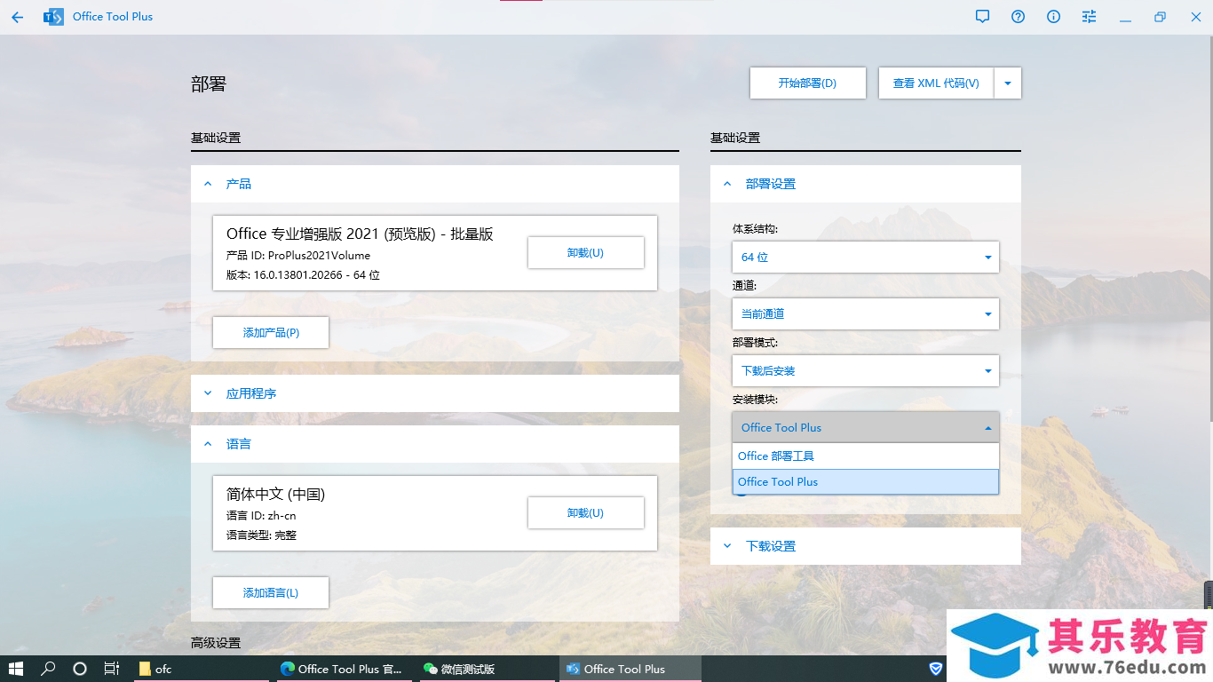Click the security shield tray icon

point(936,669)
